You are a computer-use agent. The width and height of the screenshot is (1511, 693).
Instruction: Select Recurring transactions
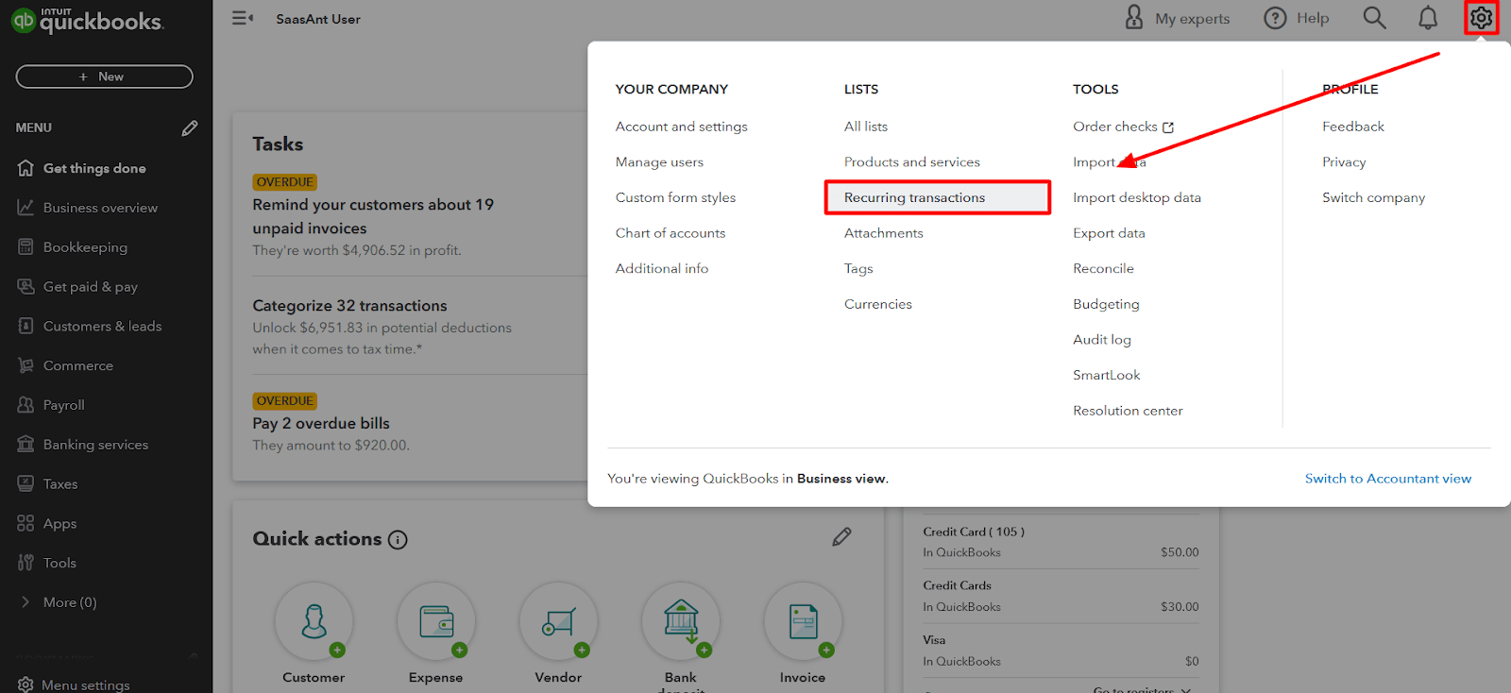click(938, 197)
